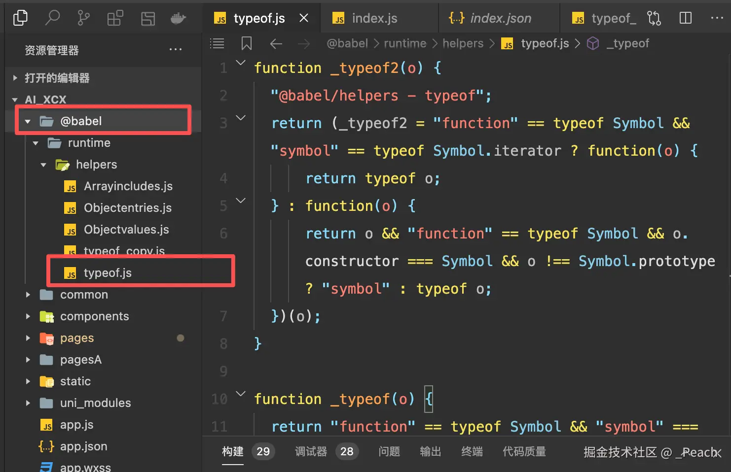Expand the uni_modules folder
Image resolution: width=731 pixels, height=472 pixels.
click(103, 403)
